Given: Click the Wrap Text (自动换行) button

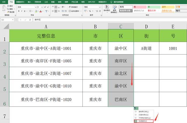Looking at the screenshot, I should click(x=73, y=7).
